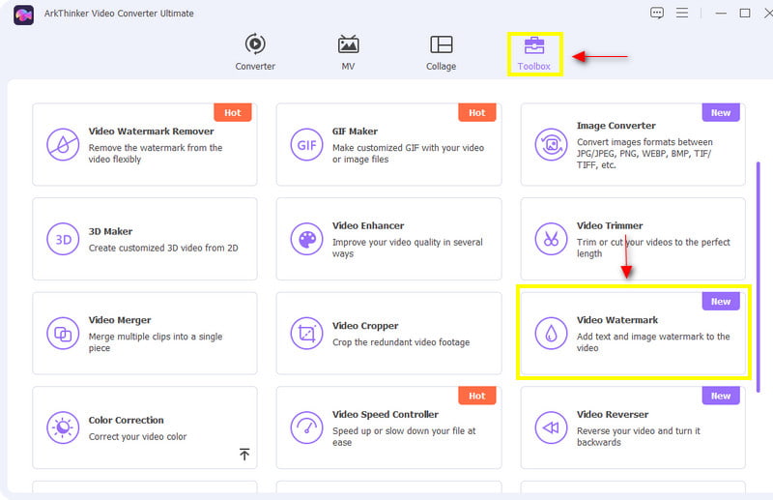Viewport: 773px width, 500px height.
Task: Open Video Watermark tool title
Action: (x=617, y=320)
